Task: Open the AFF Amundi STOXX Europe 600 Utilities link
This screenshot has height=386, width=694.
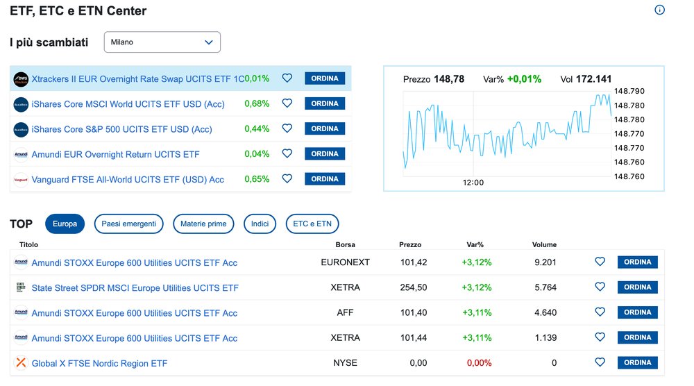Action: click(x=135, y=313)
